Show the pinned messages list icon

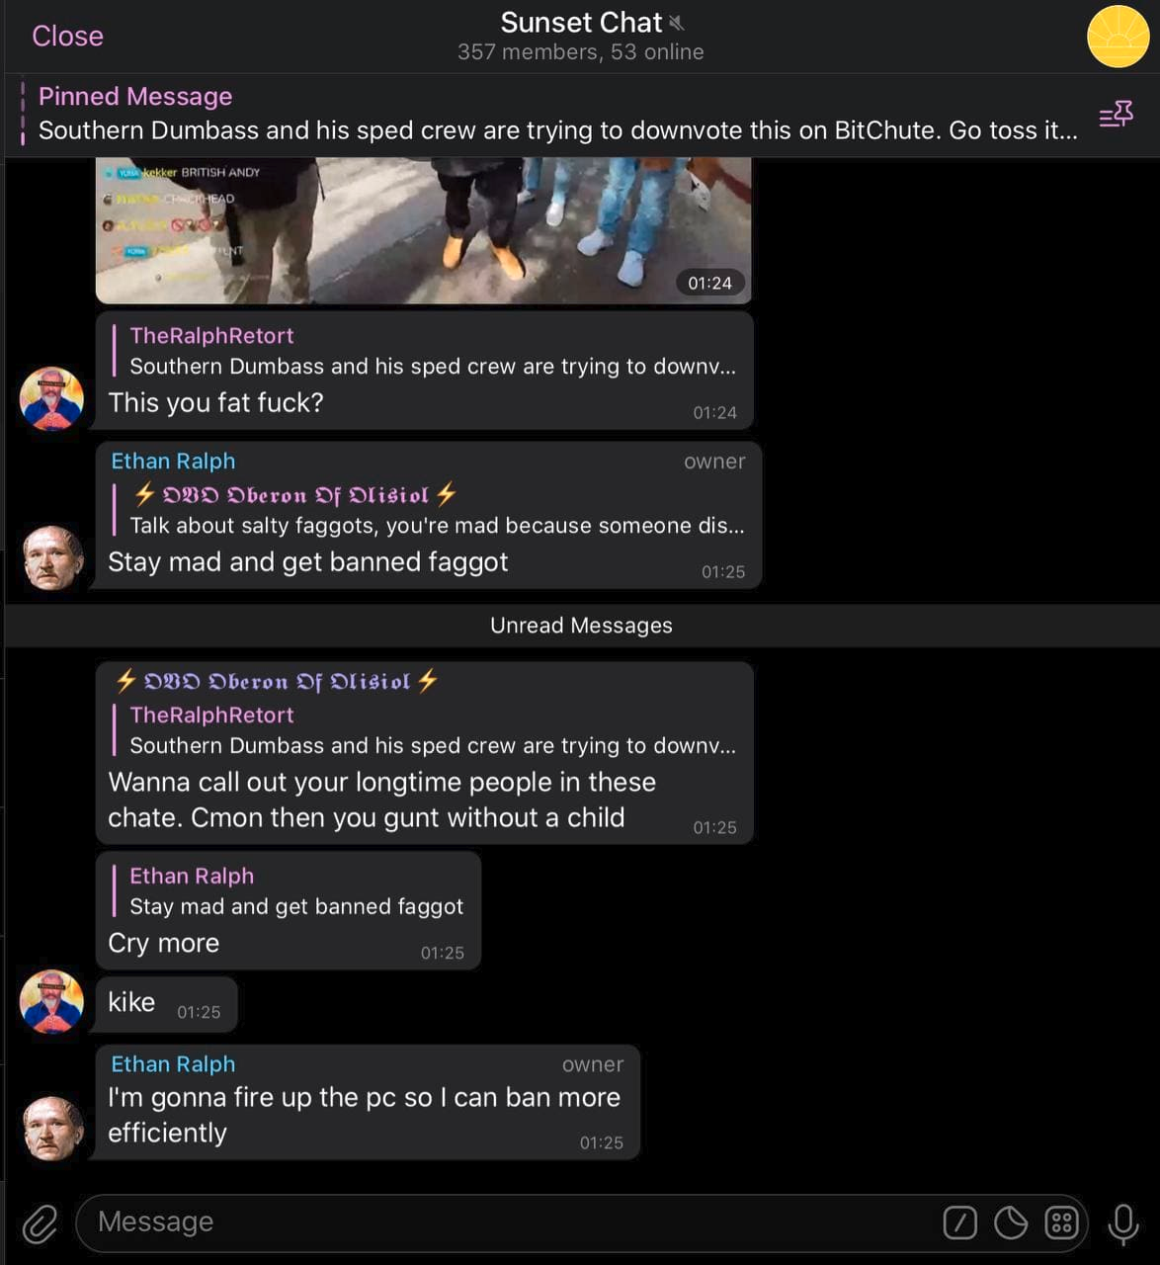pyautogui.click(x=1117, y=115)
